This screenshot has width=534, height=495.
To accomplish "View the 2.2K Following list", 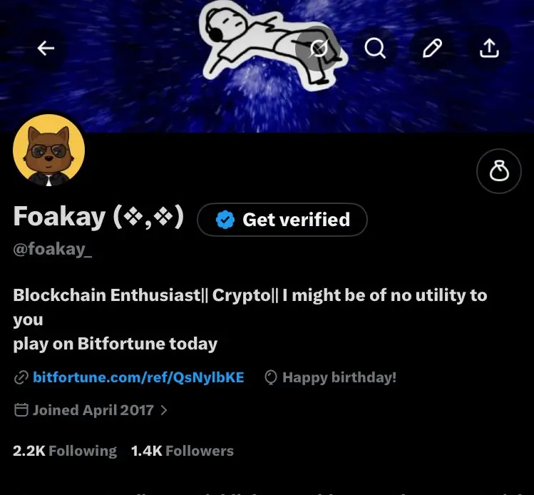I will coord(65,451).
